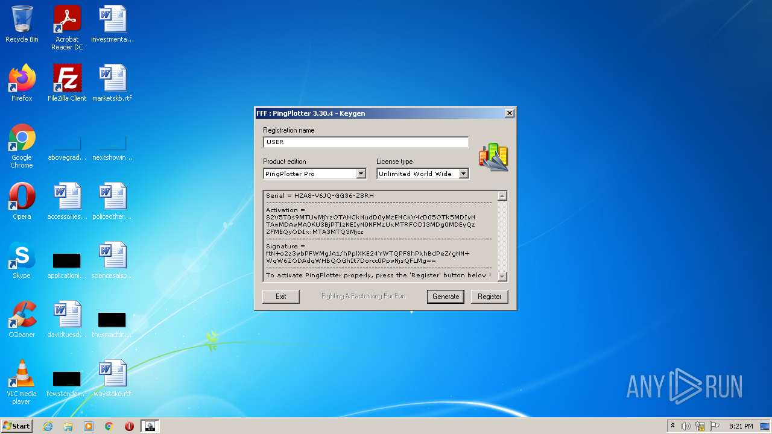772x434 pixels.
Task: Click the 8:21 PM clock
Action: click(x=741, y=426)
